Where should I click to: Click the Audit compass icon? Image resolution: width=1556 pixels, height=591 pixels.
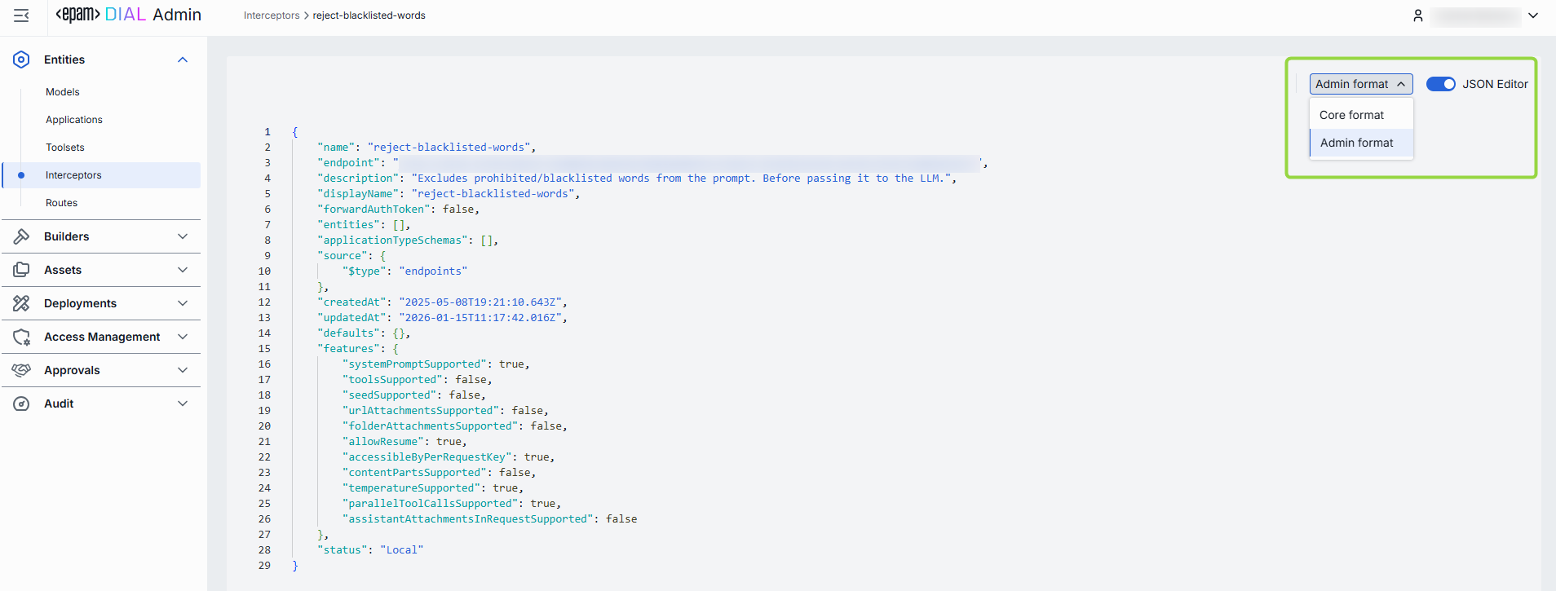21,404
